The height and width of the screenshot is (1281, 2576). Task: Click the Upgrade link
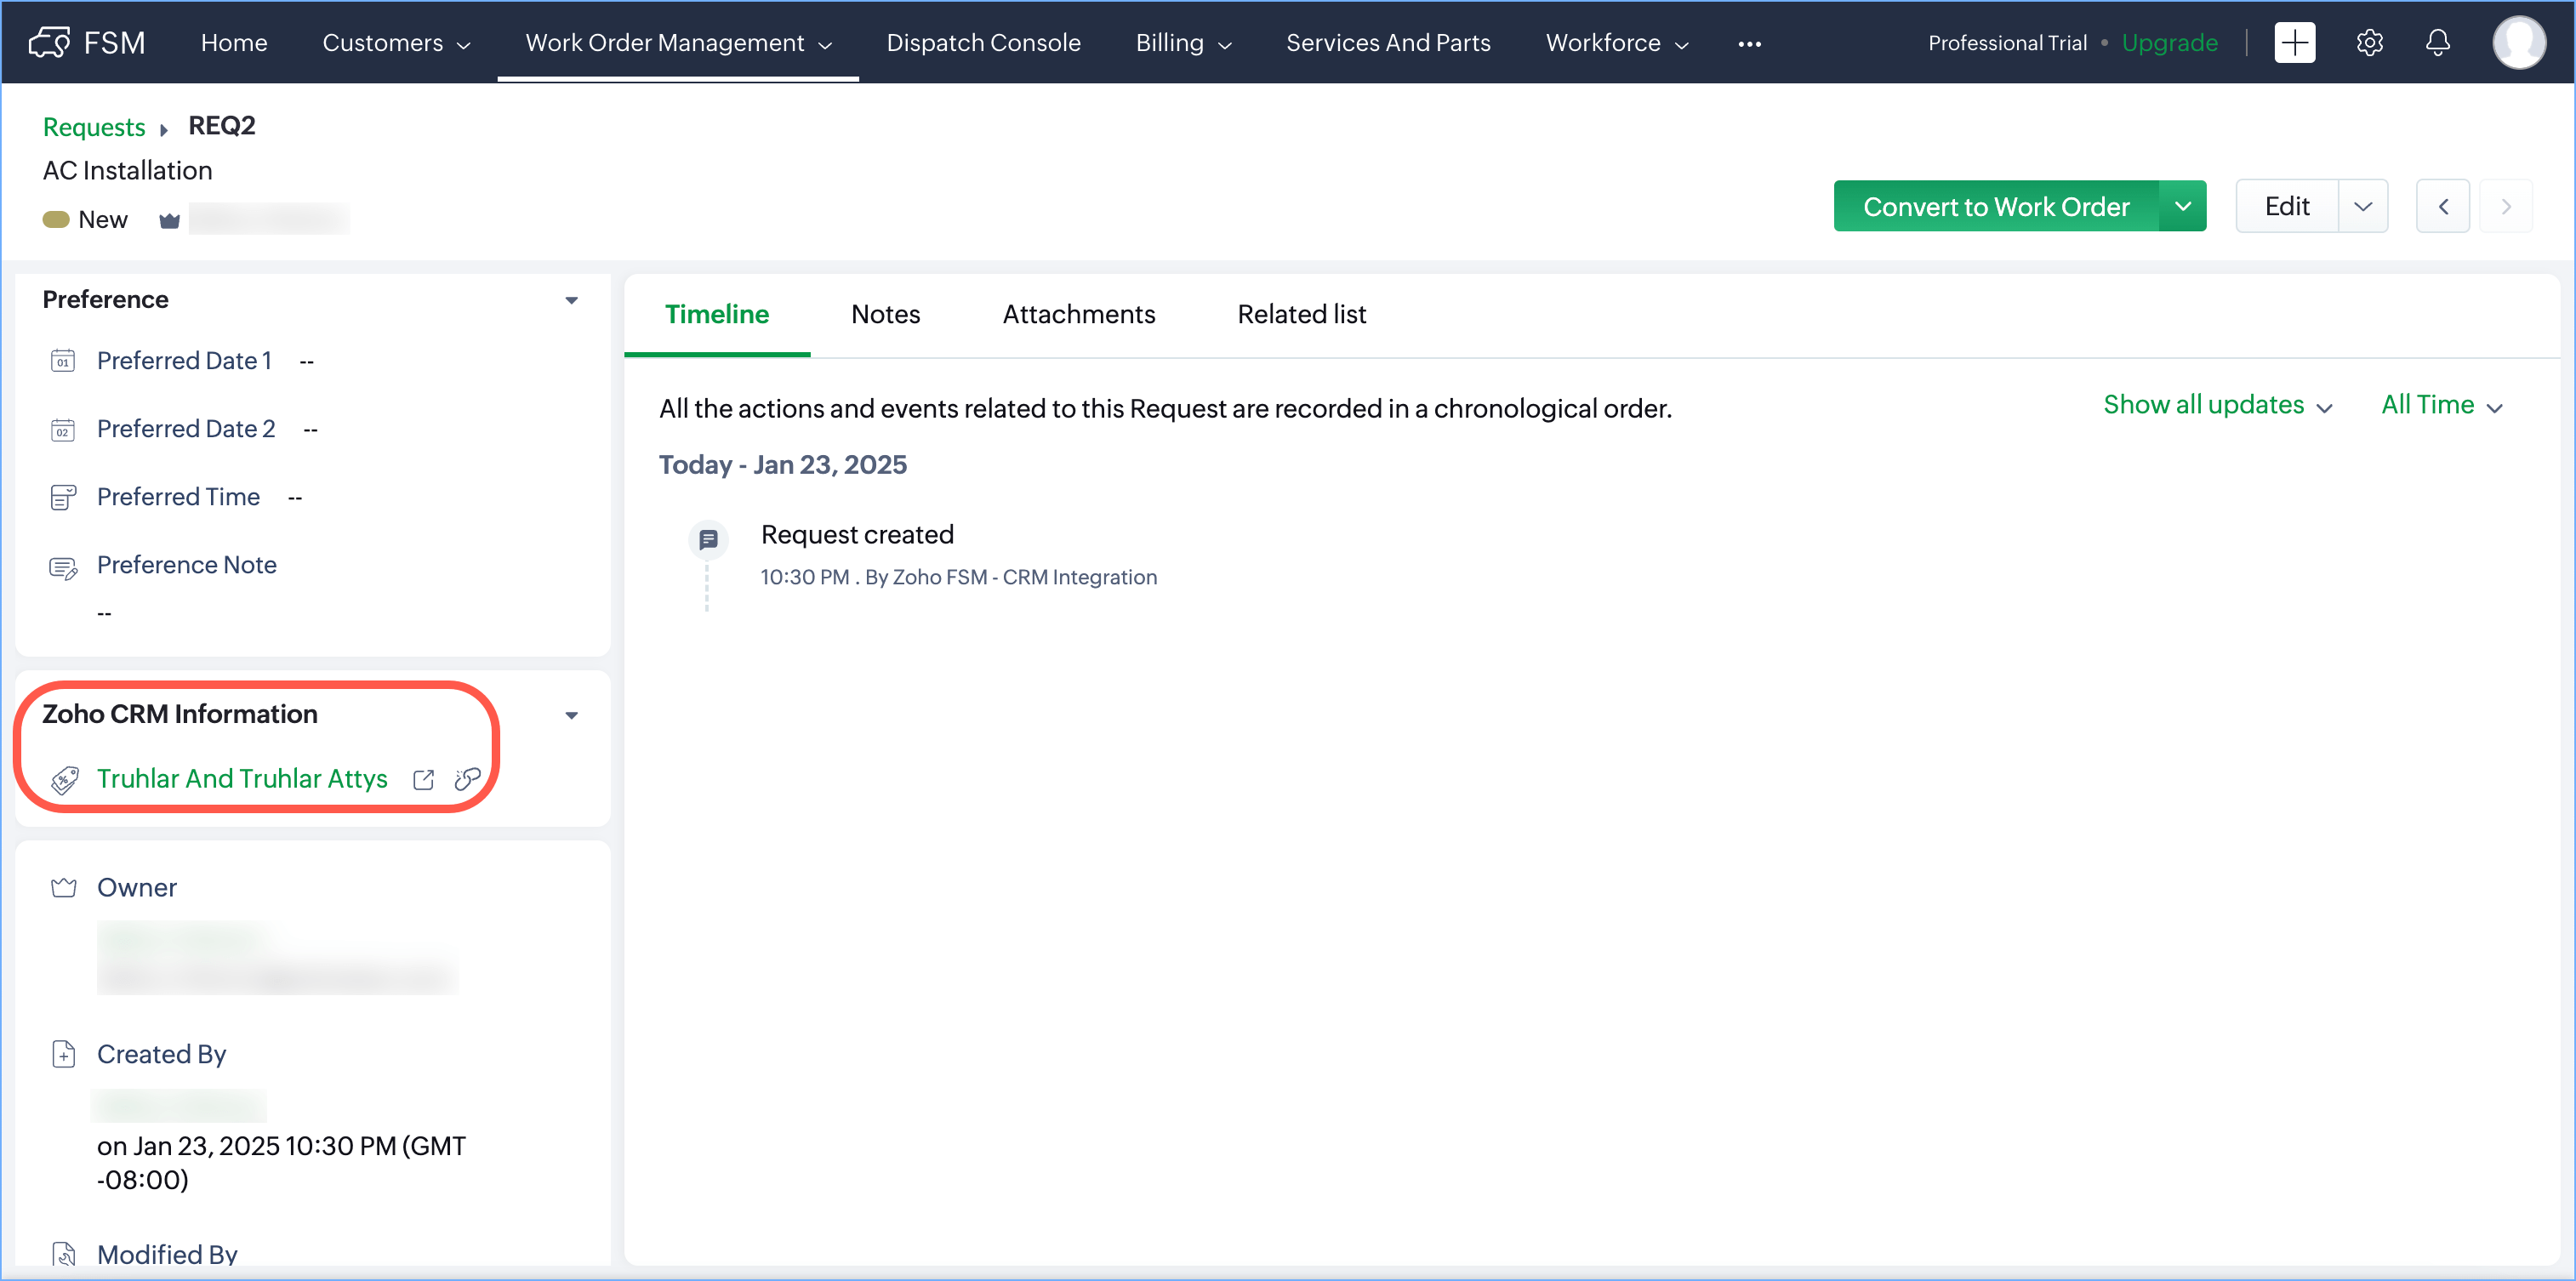click(x=2169, y=42)
